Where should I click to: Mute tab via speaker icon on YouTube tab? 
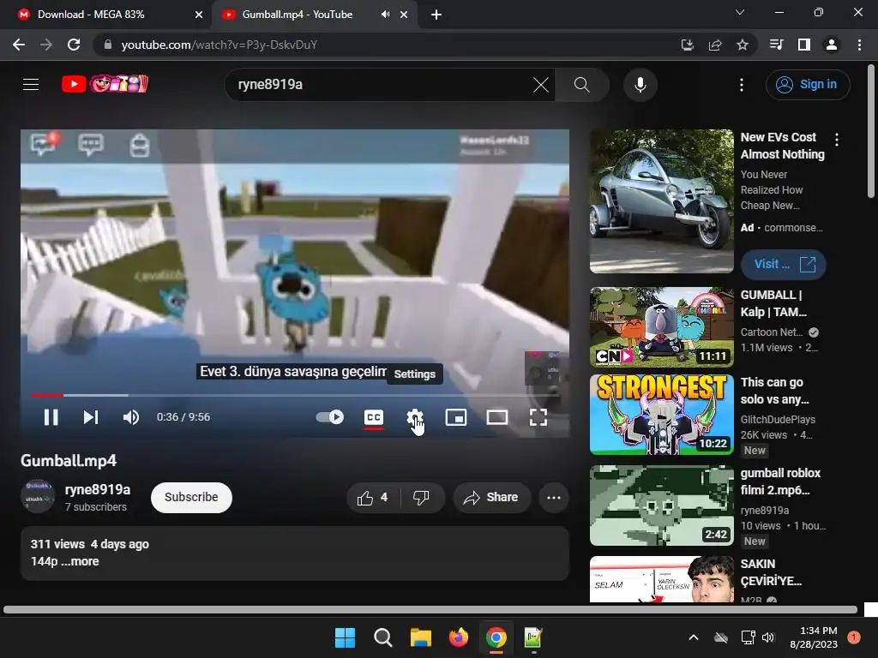tap(385, 15)
